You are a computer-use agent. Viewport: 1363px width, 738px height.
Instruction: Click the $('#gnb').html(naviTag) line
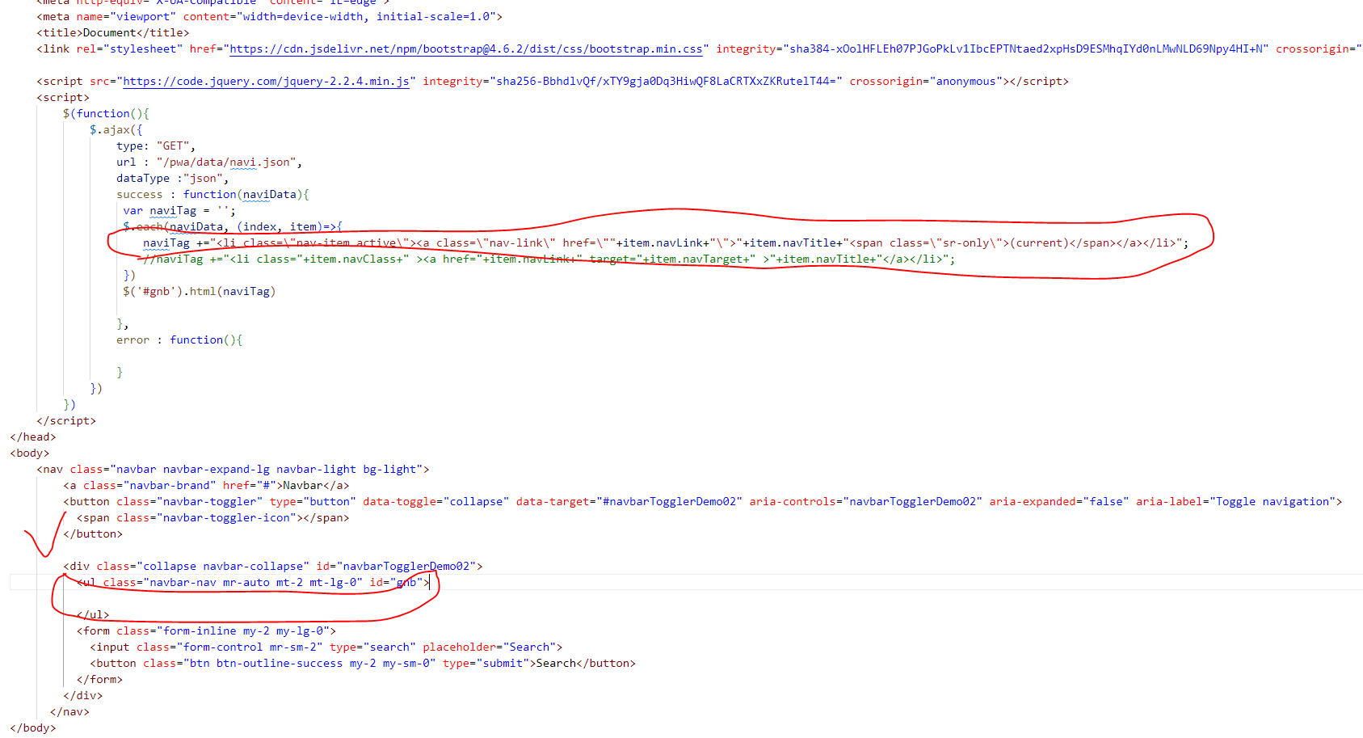click(200, 292)
